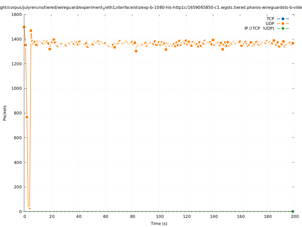Click the UDP spike point near 1470 packets
Image resolution: width=302 pixels, height=227 pixels.
(31, 31)
